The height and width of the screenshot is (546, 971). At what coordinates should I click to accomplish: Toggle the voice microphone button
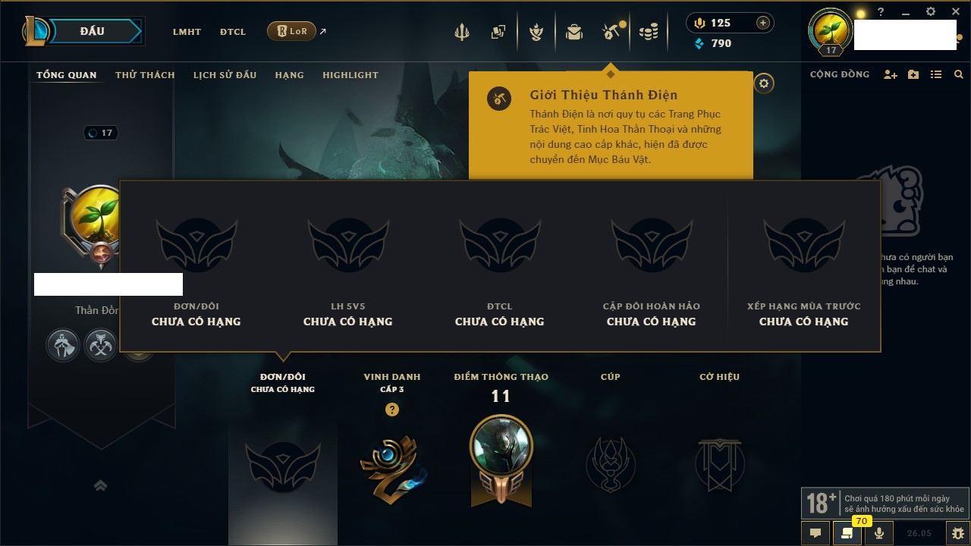pos(878,533)
